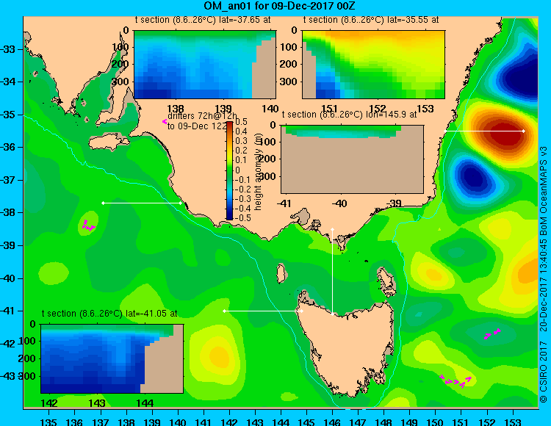Viewport: 551px width, 426px height.
Task: Click the 200 depth label on the lat=-41.05 inset
Action: tap(27, 358)
